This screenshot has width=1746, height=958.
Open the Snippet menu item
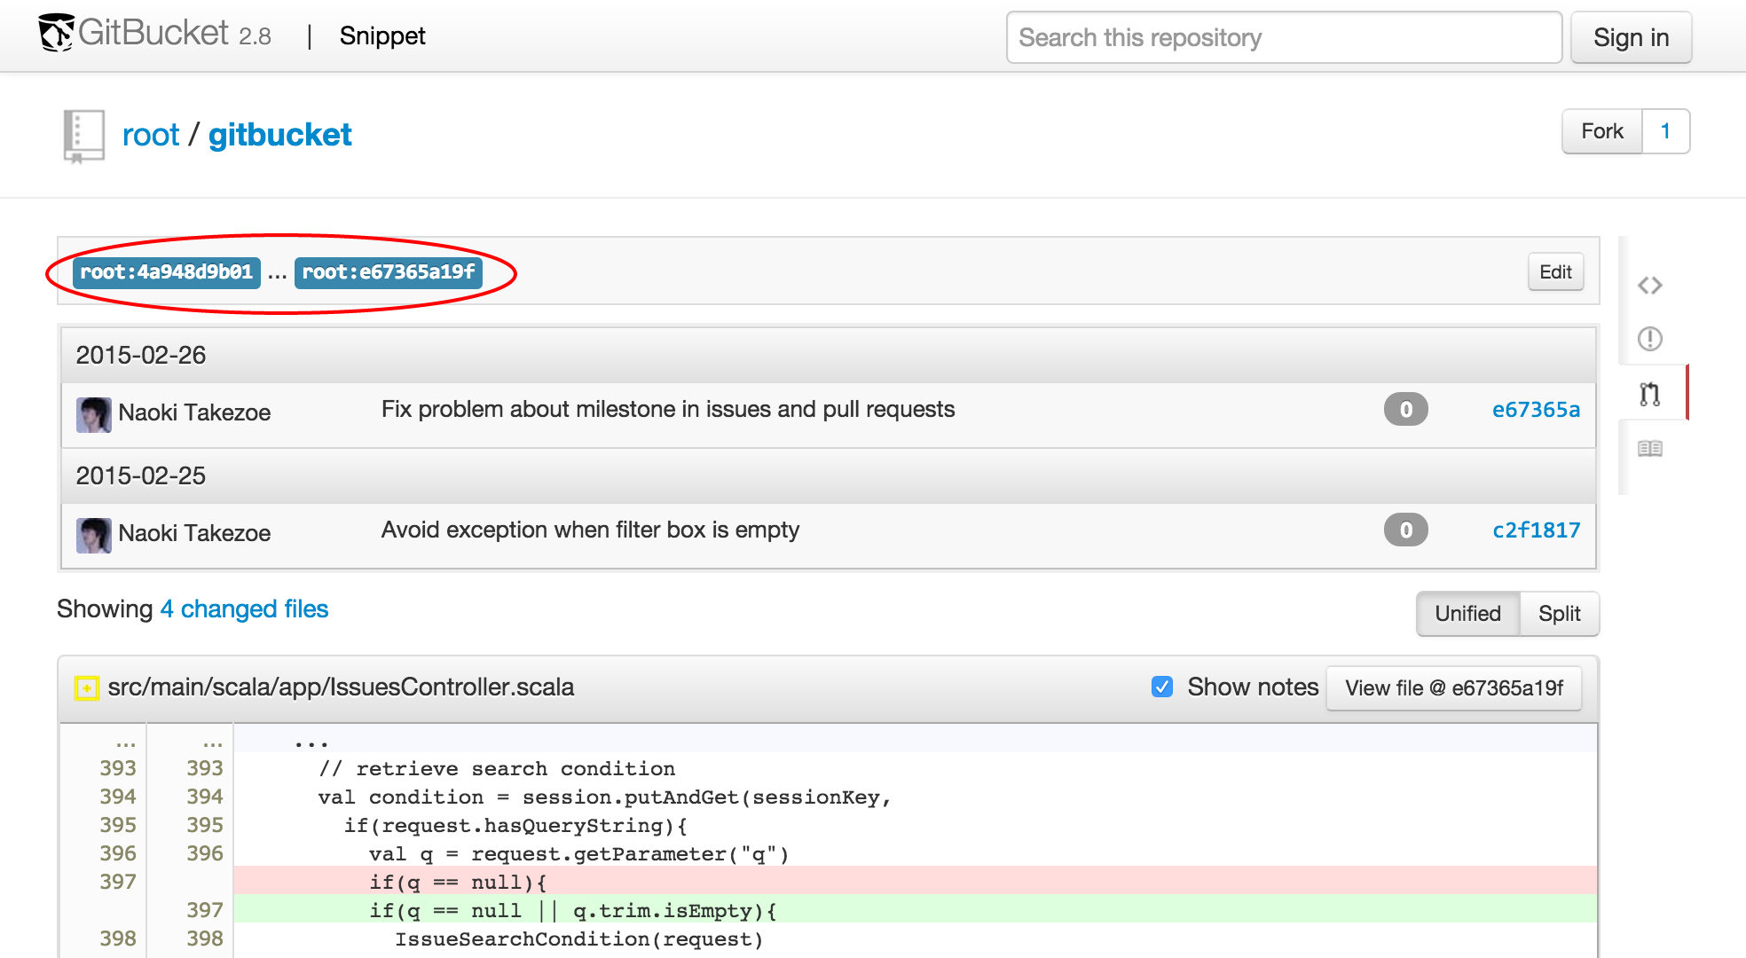382,35
